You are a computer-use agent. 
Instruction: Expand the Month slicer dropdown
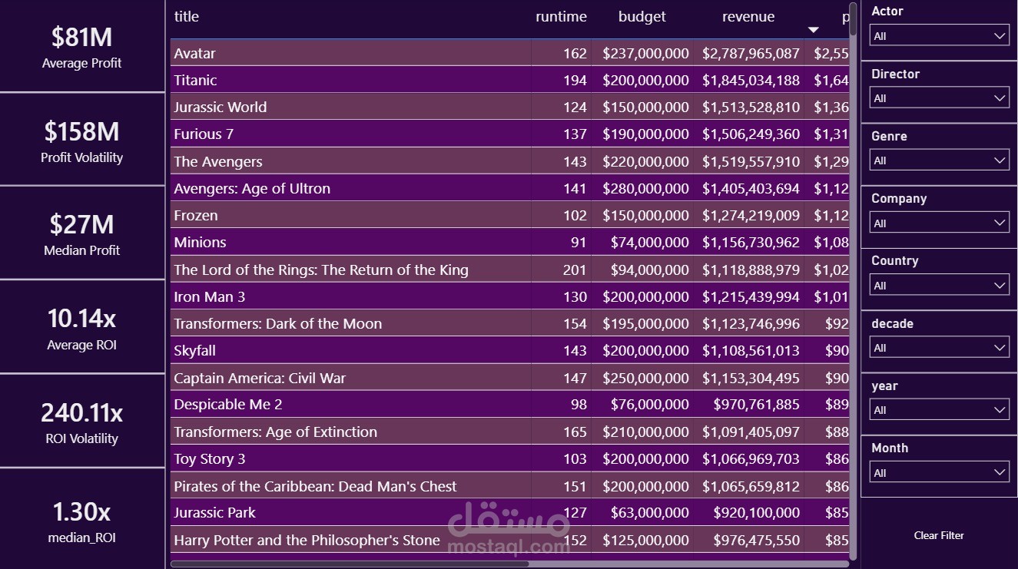[x=939, y=473]
